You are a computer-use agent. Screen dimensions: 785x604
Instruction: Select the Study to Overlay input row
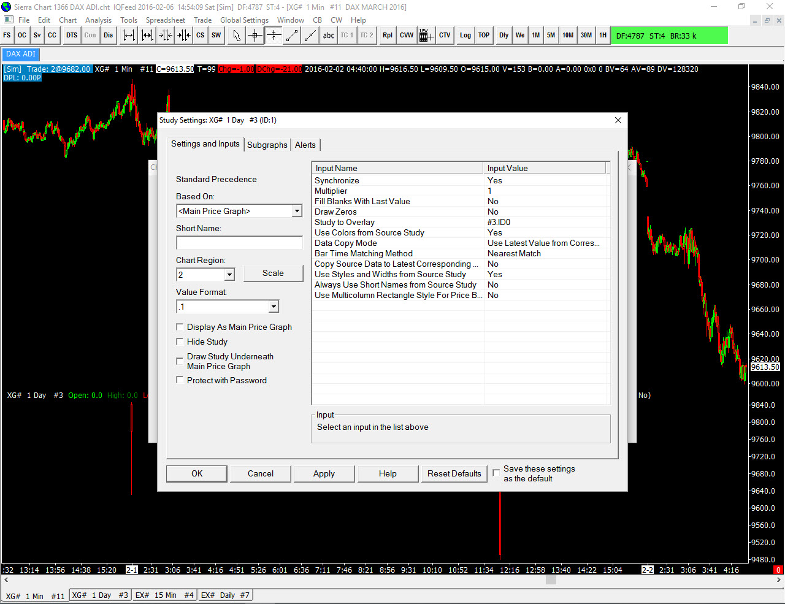[461, 222]
